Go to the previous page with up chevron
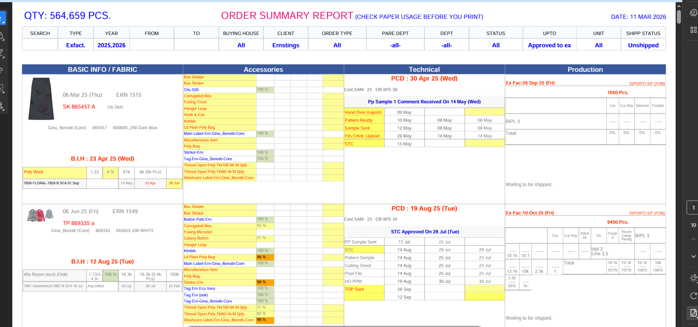Screen dimensions: 698x327 [x=693, y=239]
